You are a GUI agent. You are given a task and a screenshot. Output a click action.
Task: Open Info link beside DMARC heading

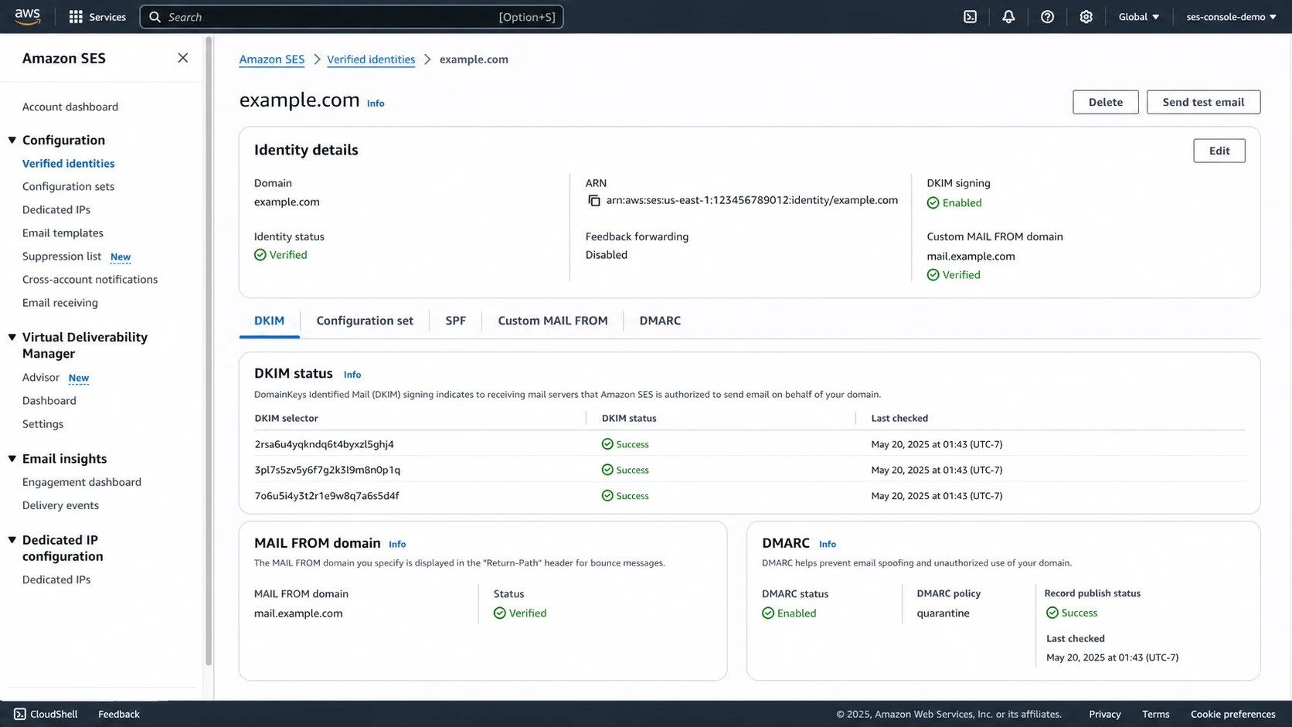point(828,545)
